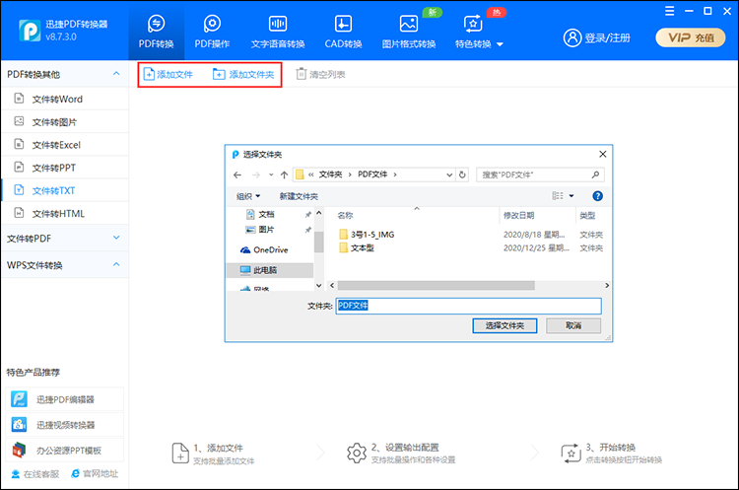The image size is (739, 490).
Task: Open the view options dropdown arrow
Action: (x=571, y=196)
